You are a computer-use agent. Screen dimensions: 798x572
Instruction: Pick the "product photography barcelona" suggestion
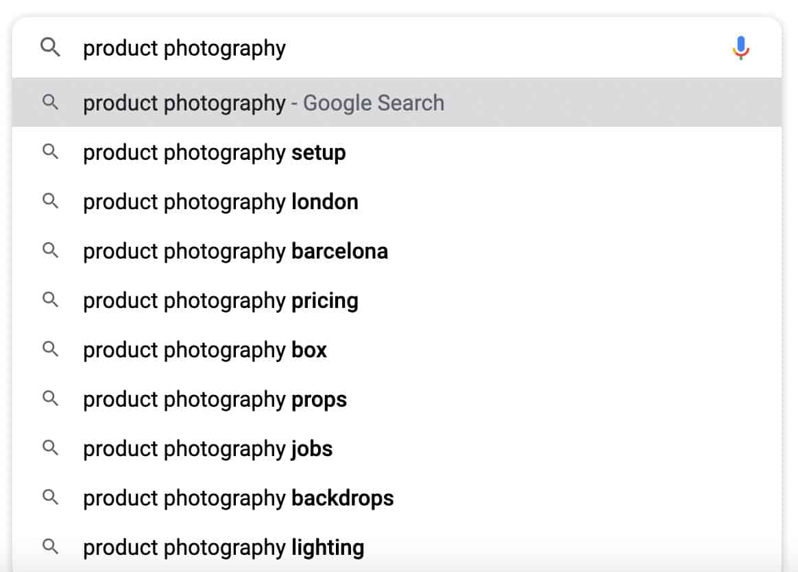235,251
